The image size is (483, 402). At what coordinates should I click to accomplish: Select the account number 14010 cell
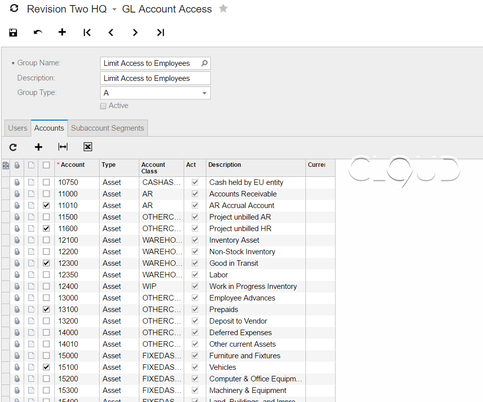[x=77, y=344]
